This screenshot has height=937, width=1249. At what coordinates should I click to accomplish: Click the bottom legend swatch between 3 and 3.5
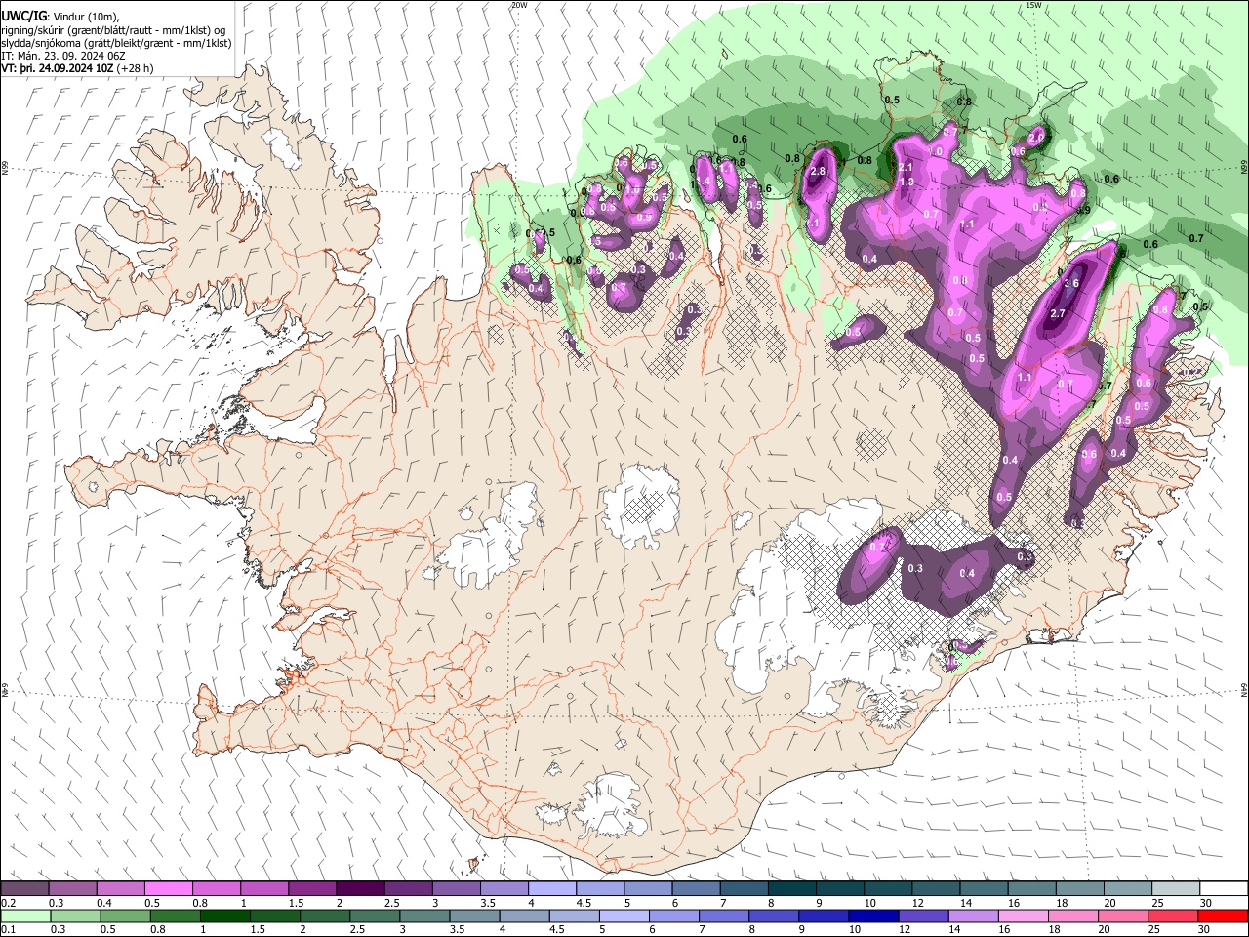tap(424, 917)
